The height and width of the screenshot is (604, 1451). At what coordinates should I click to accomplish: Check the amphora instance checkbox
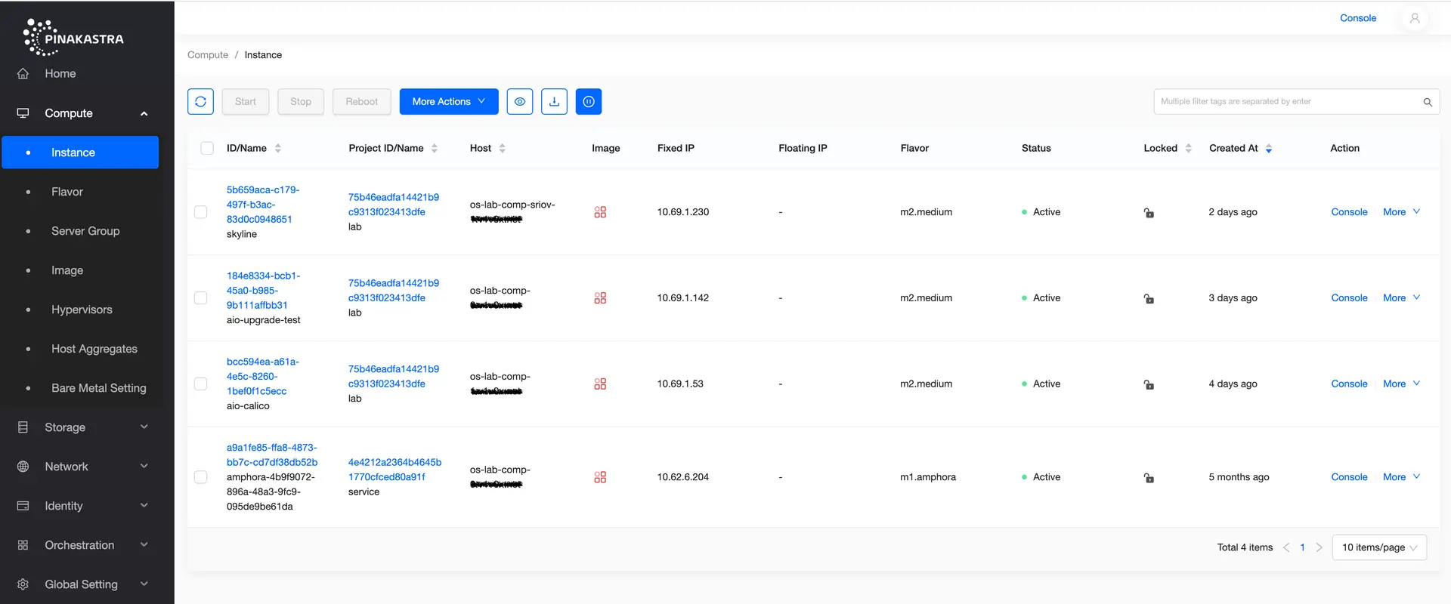point(200,477)
